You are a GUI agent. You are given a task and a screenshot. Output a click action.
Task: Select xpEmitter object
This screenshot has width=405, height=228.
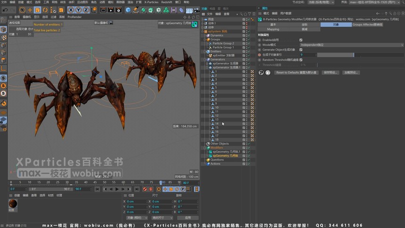(223, 55)
